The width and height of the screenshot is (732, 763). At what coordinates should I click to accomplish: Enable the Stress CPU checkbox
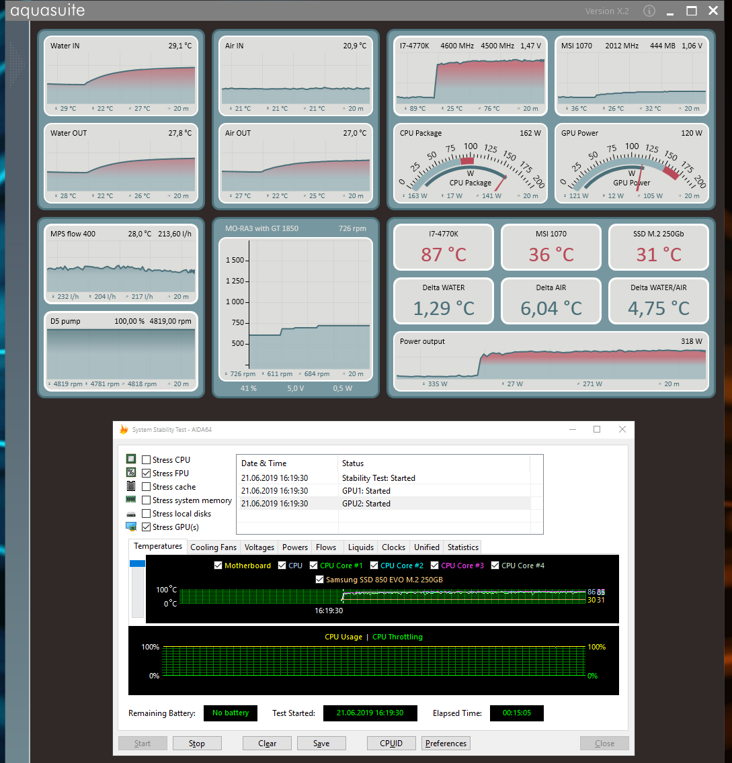tap(146, 459)
